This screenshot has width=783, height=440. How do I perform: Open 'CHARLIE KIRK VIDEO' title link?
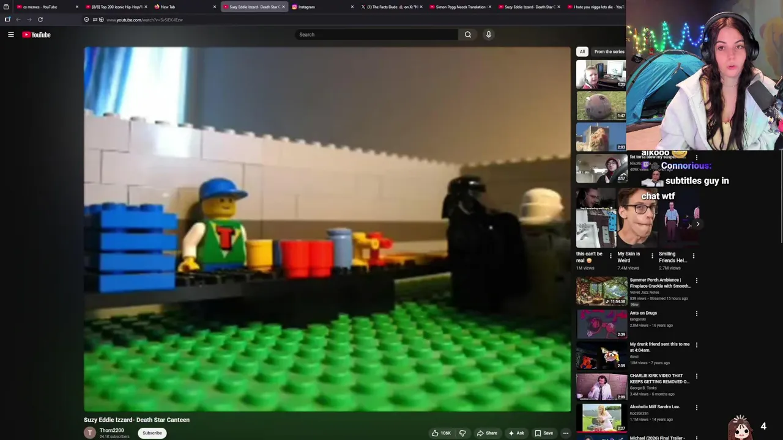point(659,379)
